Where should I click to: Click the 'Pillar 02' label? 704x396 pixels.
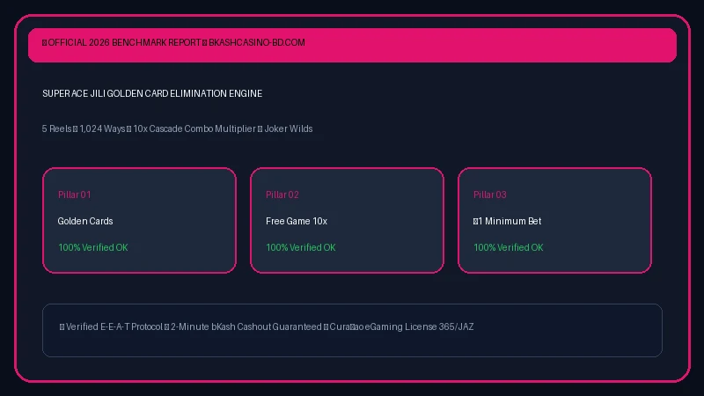coord(282,194)
